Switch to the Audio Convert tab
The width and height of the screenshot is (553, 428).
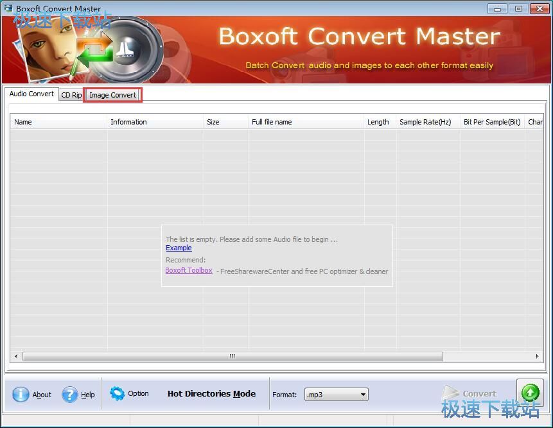tap(31, 94)
